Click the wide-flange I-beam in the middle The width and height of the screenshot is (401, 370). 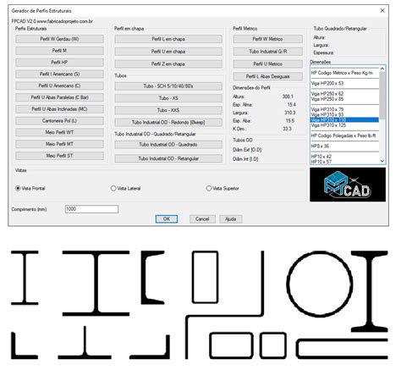point(96,283)
